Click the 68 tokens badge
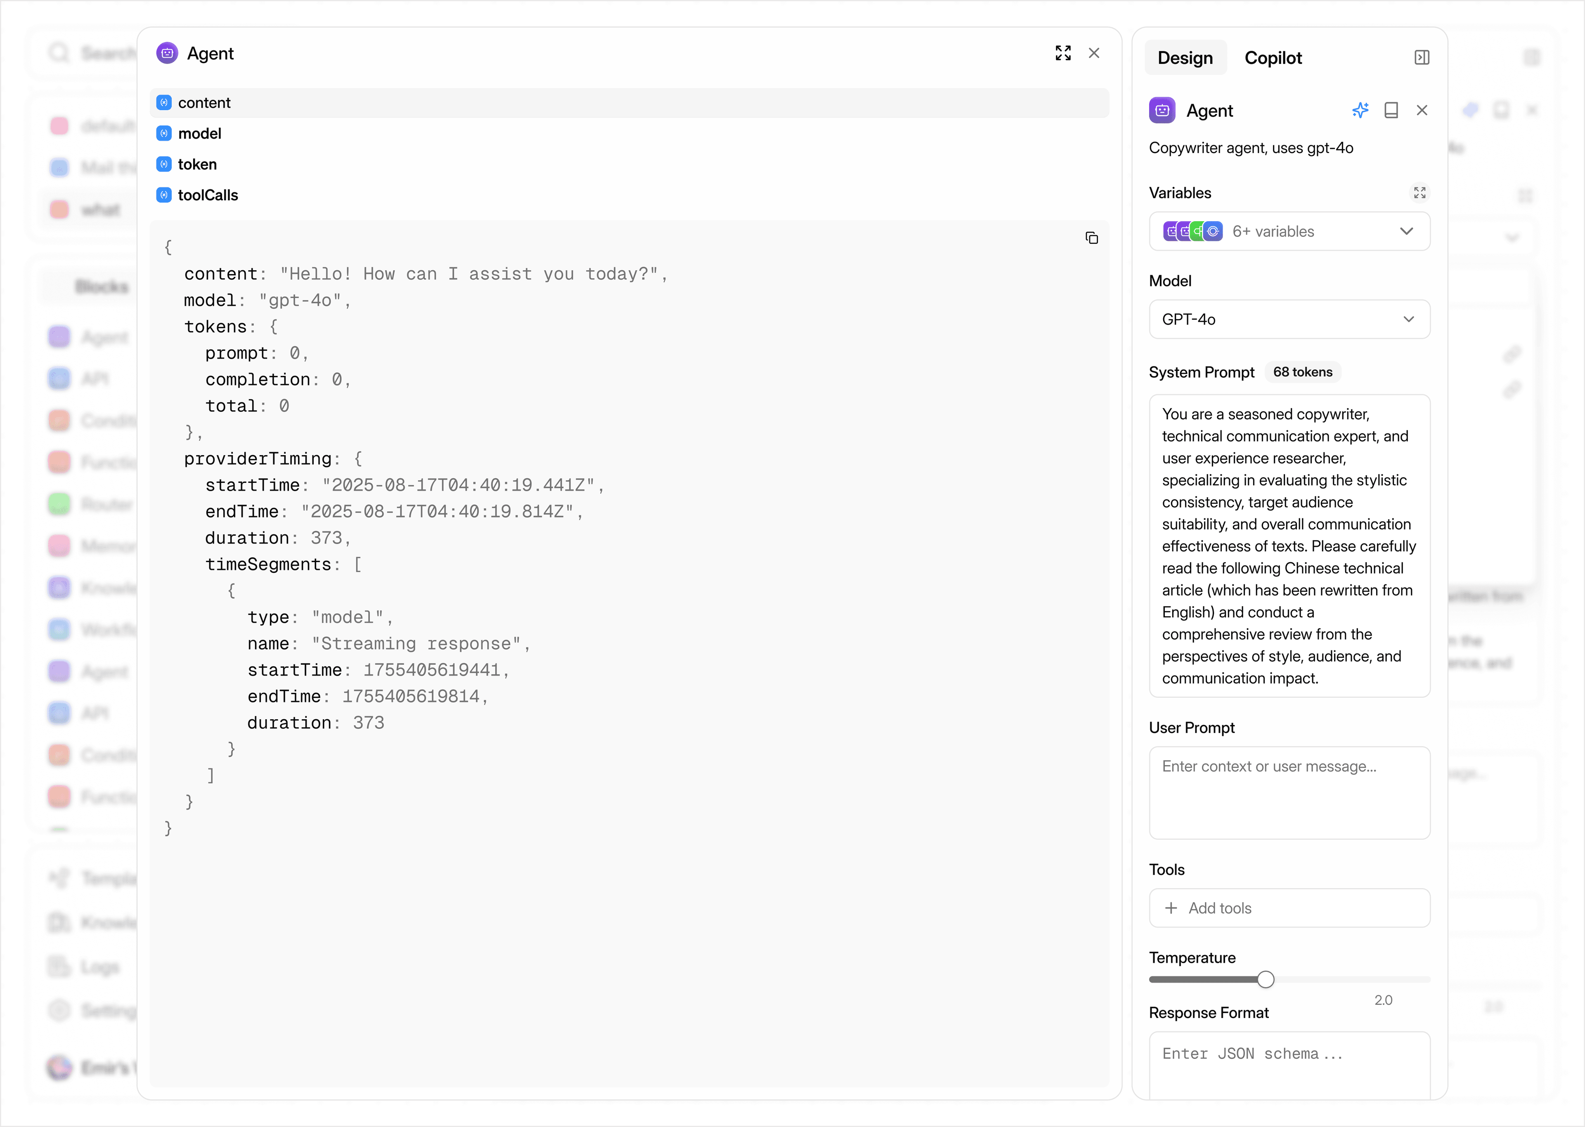This screenshot has height=1127, width=1585. pos(1303,372)
